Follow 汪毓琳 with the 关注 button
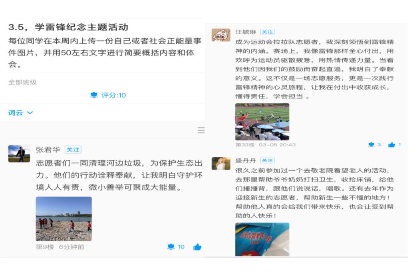Screen dimensions: 409x272 pyautogui.click(x=267, y=32)
